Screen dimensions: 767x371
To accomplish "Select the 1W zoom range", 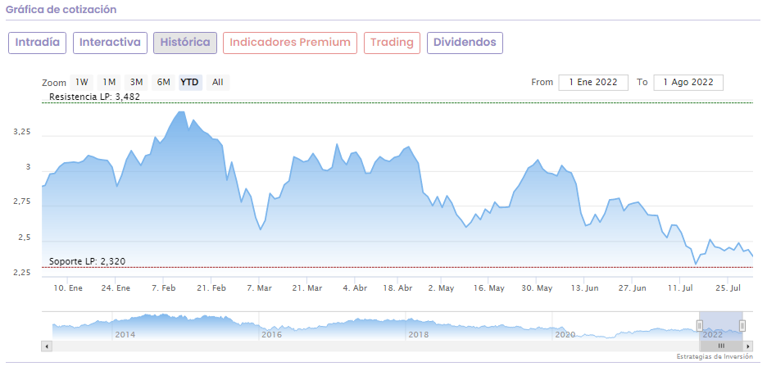I will pos(81,82).
